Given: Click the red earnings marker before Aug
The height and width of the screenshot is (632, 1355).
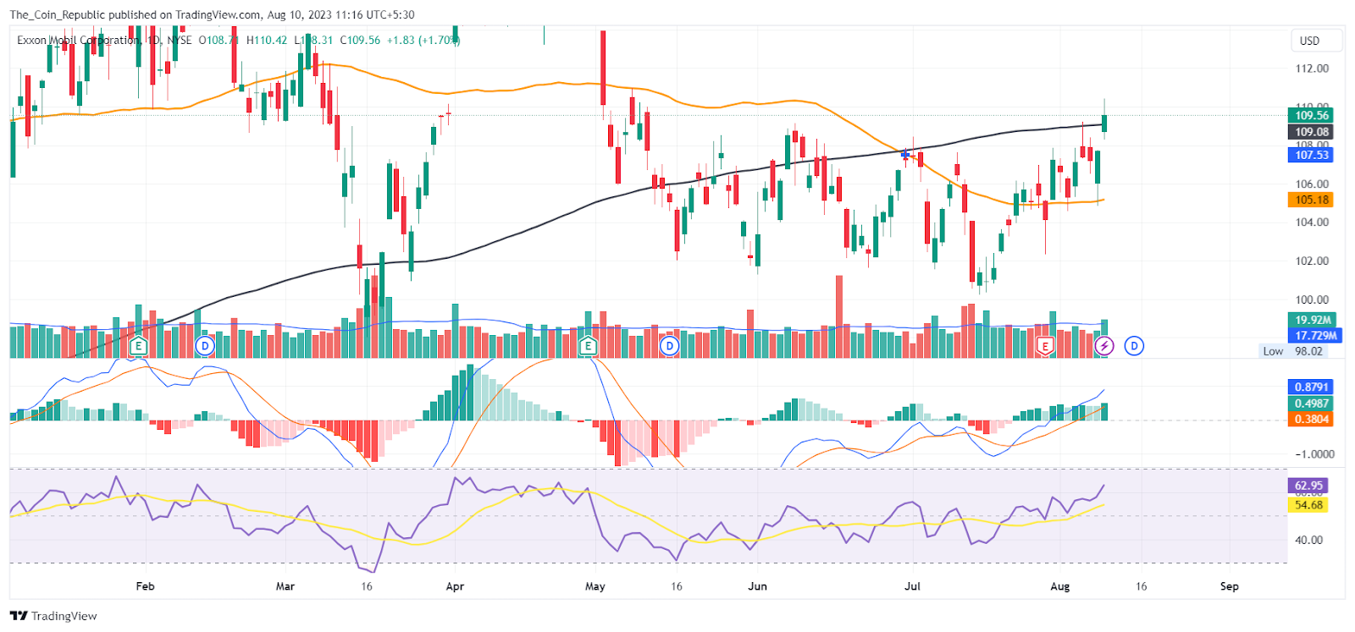Looking at the screenshot, I should [1046, 346].
